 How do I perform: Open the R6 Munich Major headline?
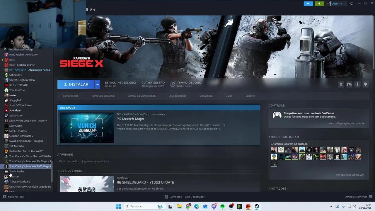click(130, 119)
